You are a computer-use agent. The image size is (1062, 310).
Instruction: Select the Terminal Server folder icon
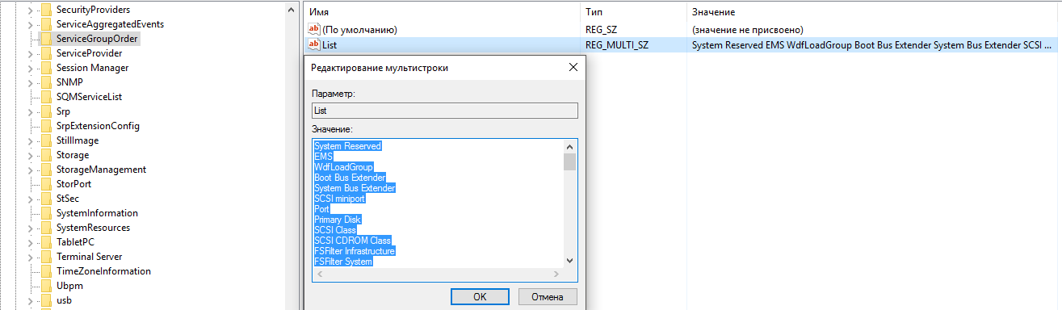[47, 257]
